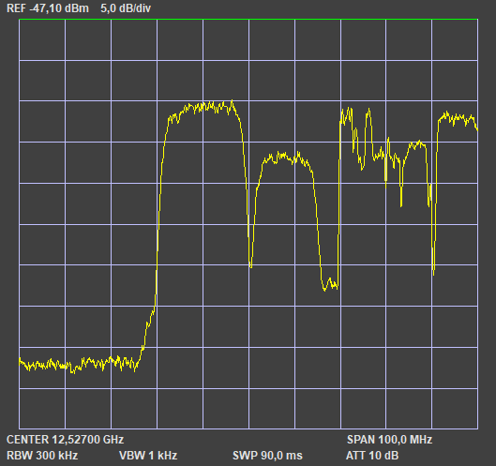
Task: Click the highest peak at the first carrier's right corner
Action: 233,102
